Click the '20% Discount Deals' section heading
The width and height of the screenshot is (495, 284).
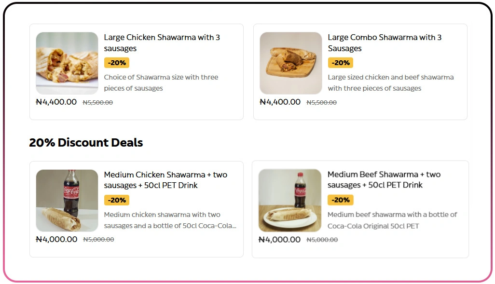coord(86,143)
